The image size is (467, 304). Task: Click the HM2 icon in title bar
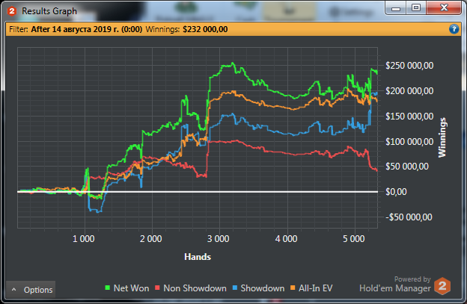(12, 11)
